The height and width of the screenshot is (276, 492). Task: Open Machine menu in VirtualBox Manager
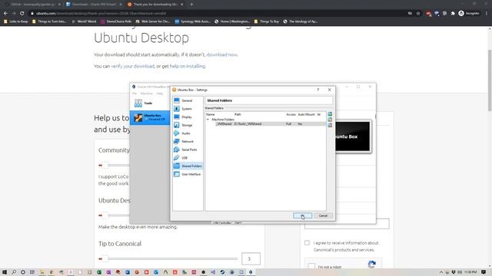pyautogui.click(x=146, y=94)
